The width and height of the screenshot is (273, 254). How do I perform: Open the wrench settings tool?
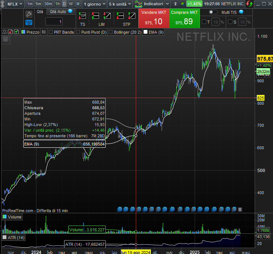coord(29,14)
